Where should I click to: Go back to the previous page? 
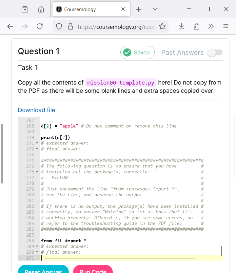tap(10, 27)
